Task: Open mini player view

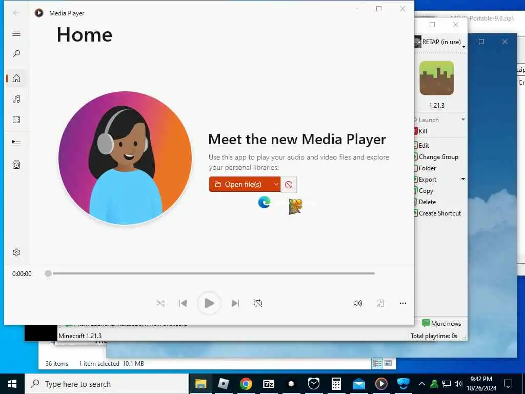Action: 380,304
